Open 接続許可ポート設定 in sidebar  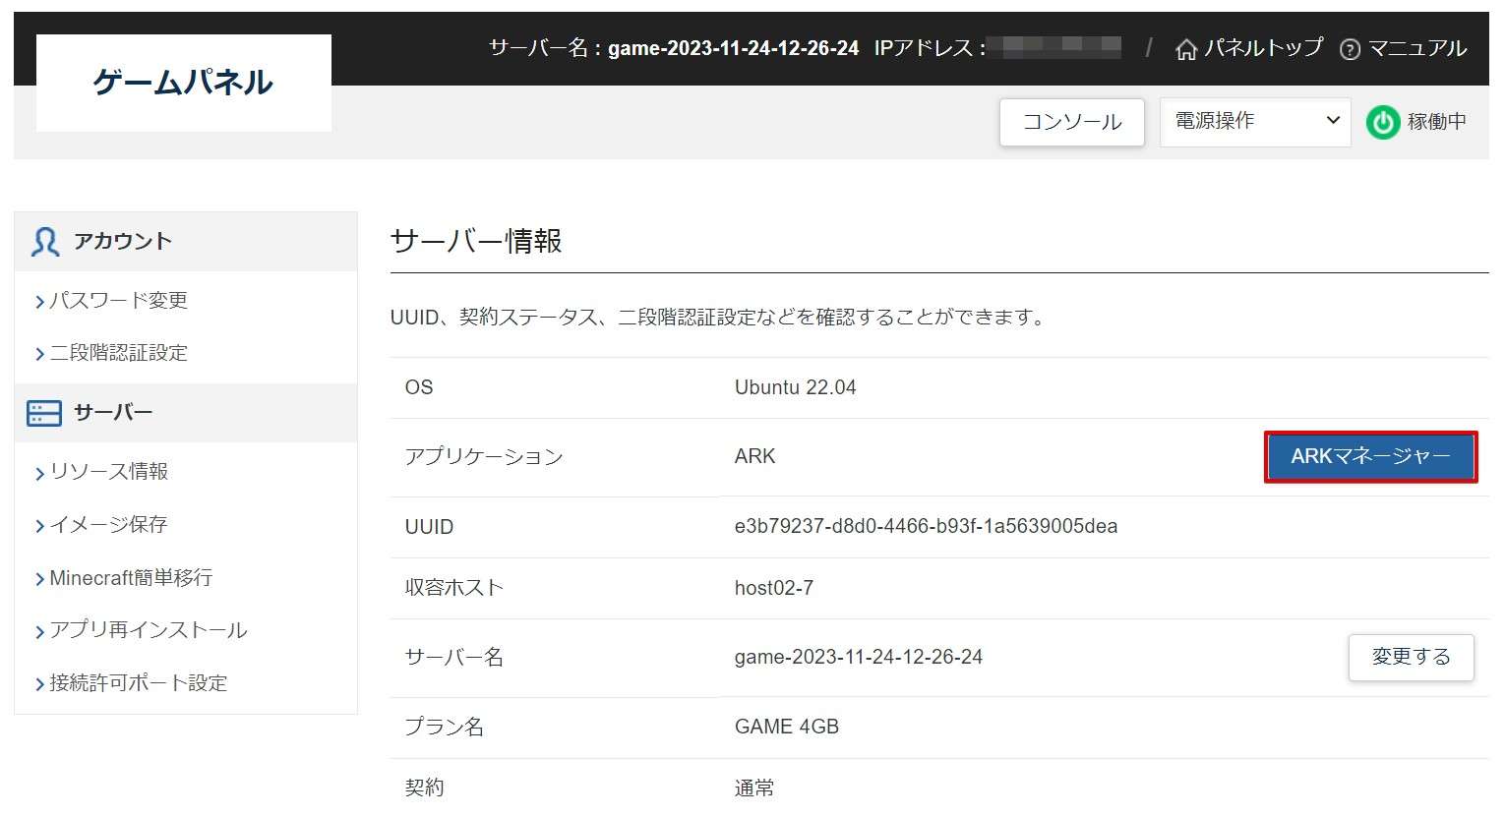pyautogui.click(x=139, y=683)
